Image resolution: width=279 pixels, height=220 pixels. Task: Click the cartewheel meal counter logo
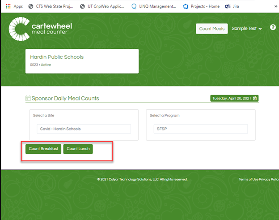(x=40, y=29)
